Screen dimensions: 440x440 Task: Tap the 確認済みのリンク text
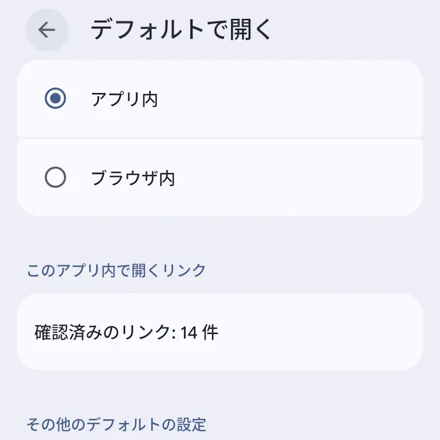click(101, 333)
